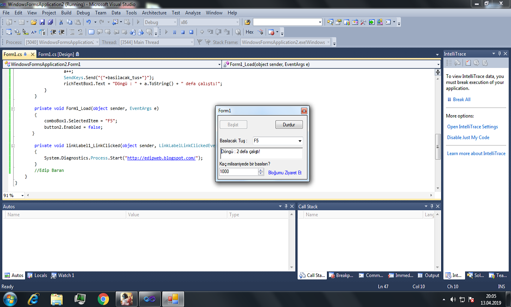511x307 pixels.
Task: Toggle Hex display button
Action: pos(250,32)
